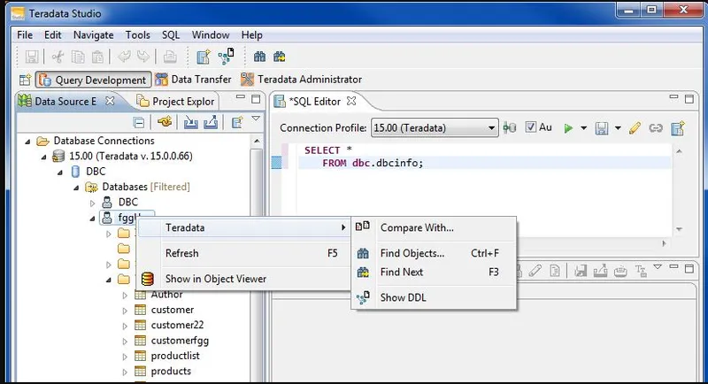Select the productlist table
708x384 pixels.
(x=175, y=356)
